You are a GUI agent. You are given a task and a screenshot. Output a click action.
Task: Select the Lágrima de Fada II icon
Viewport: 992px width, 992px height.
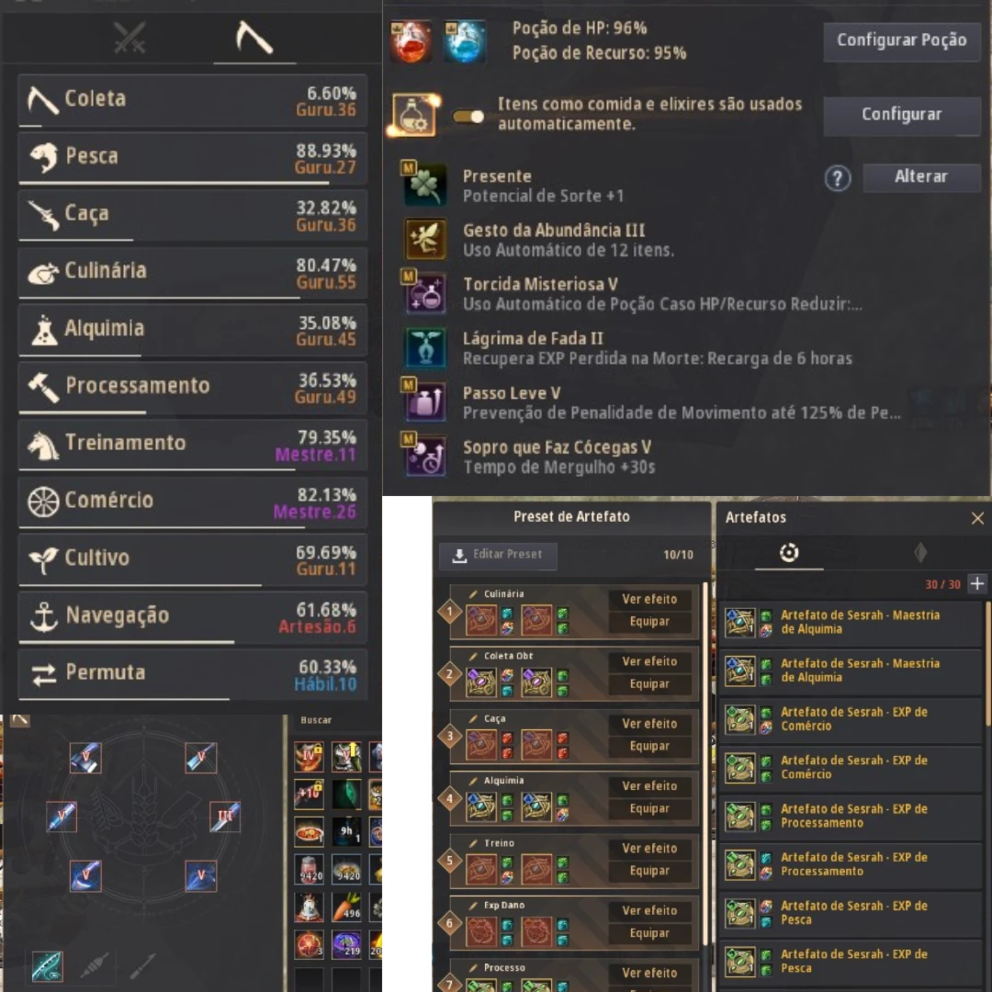(x=425, y=347)
